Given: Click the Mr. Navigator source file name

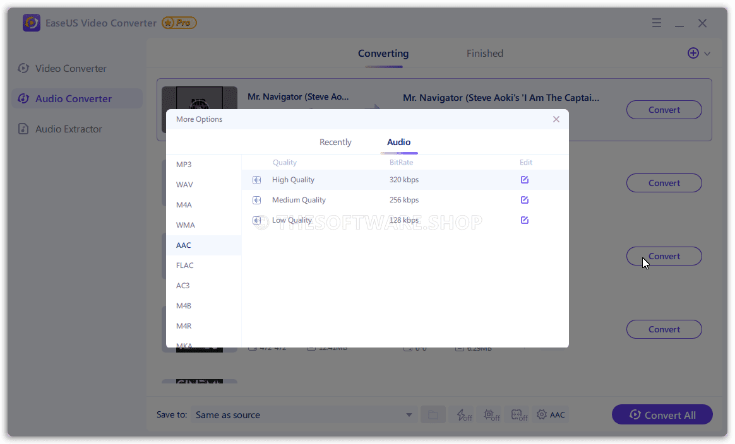Looking at the screenshot, I should tap(298, 97).
